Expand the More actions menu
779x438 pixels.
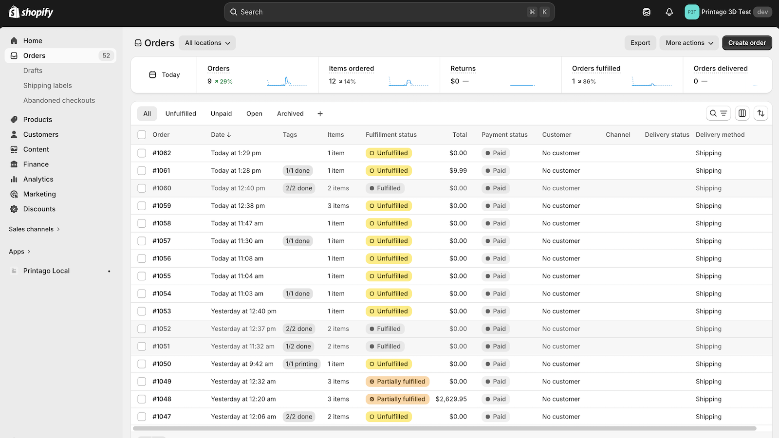tap(689, 43)
